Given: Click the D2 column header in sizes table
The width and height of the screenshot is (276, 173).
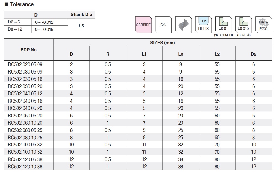Looking at the screenshot, I should pos(253,54).
